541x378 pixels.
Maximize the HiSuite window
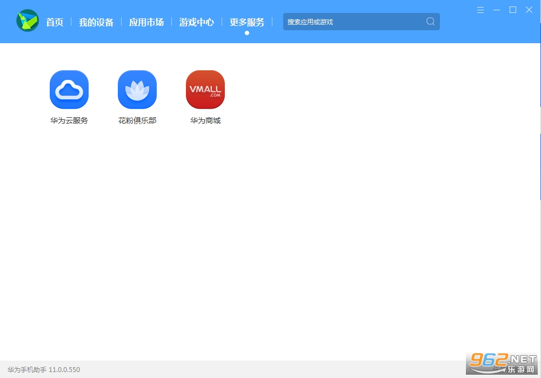[513, 10]
